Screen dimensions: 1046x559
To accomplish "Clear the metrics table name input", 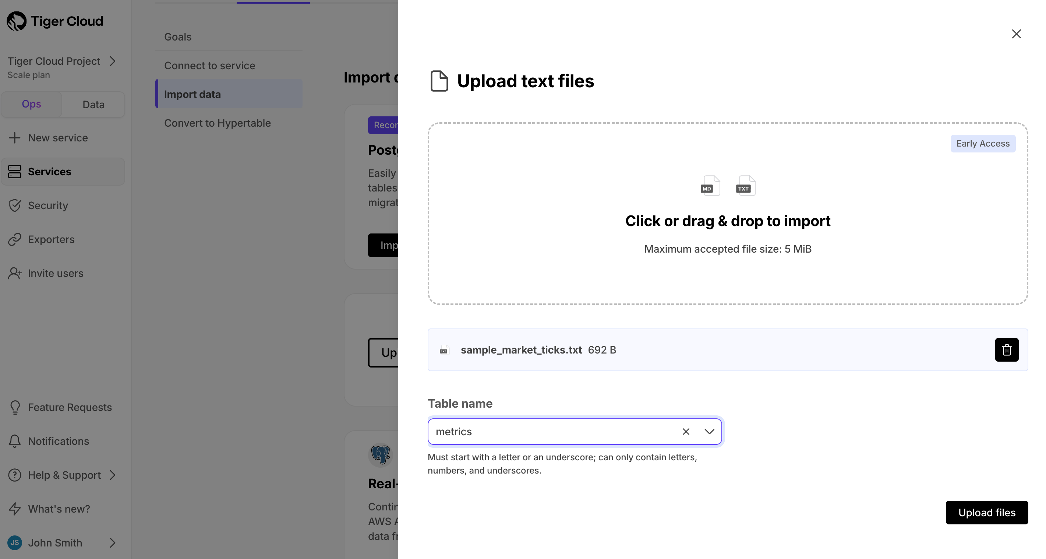I will coord(686,432).
